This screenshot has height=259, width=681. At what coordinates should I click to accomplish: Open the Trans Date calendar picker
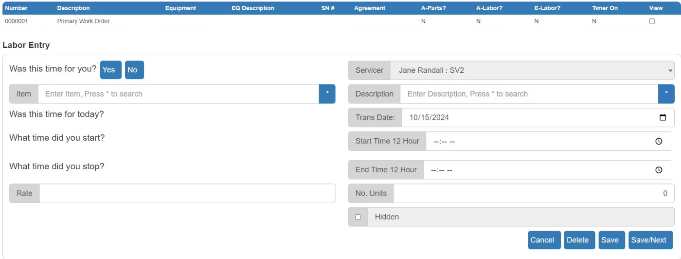coord(663,117)
